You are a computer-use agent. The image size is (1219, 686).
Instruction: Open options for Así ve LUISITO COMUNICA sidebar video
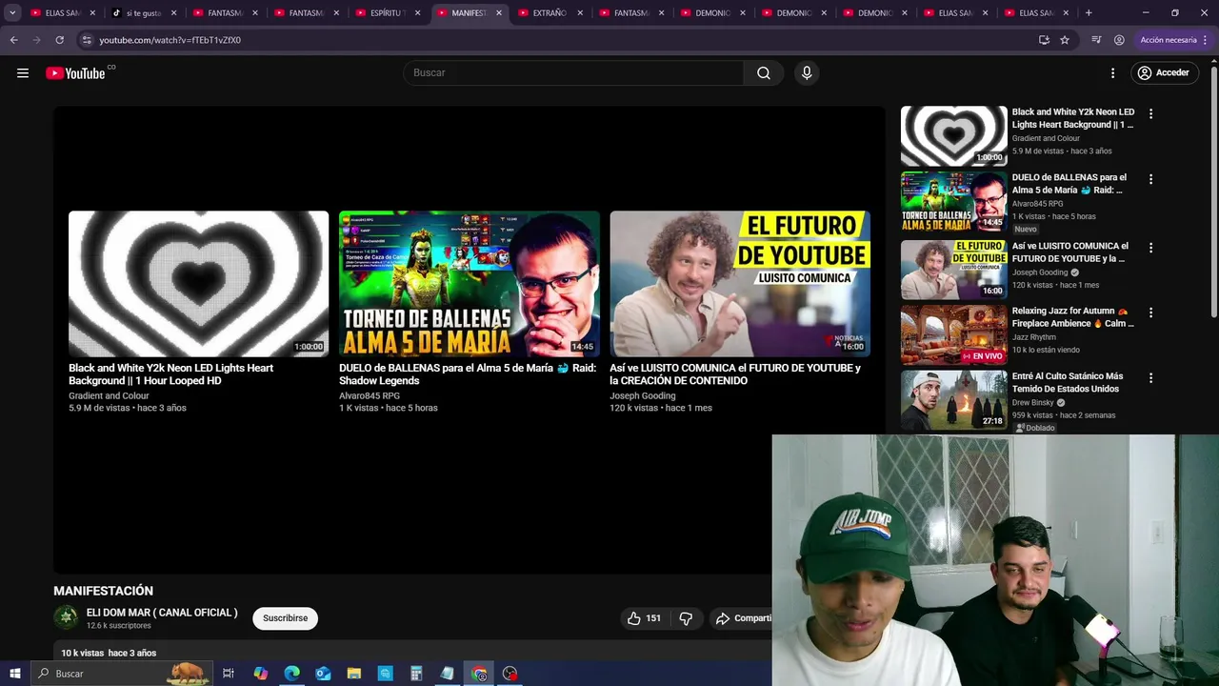click(x=1150, y=248)
